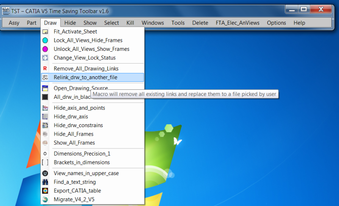339x206 pixels.
Task: Open the Hide menu
Action: tap(70, 23)
